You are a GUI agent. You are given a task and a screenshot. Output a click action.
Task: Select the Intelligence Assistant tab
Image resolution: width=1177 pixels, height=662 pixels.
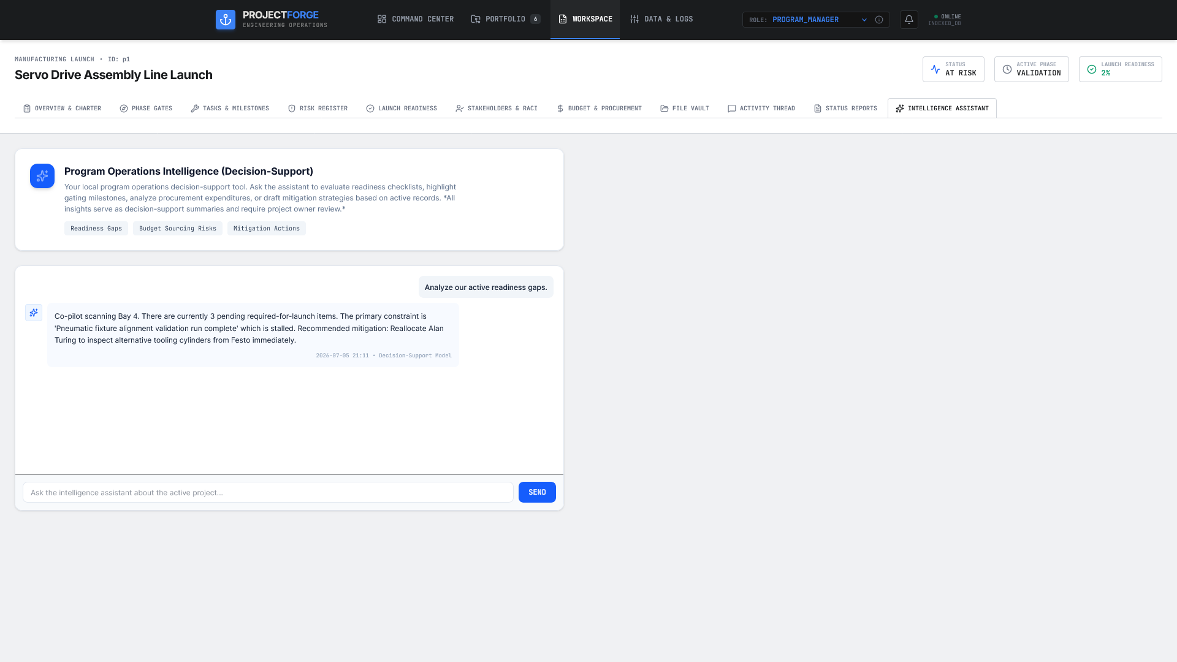942,108
